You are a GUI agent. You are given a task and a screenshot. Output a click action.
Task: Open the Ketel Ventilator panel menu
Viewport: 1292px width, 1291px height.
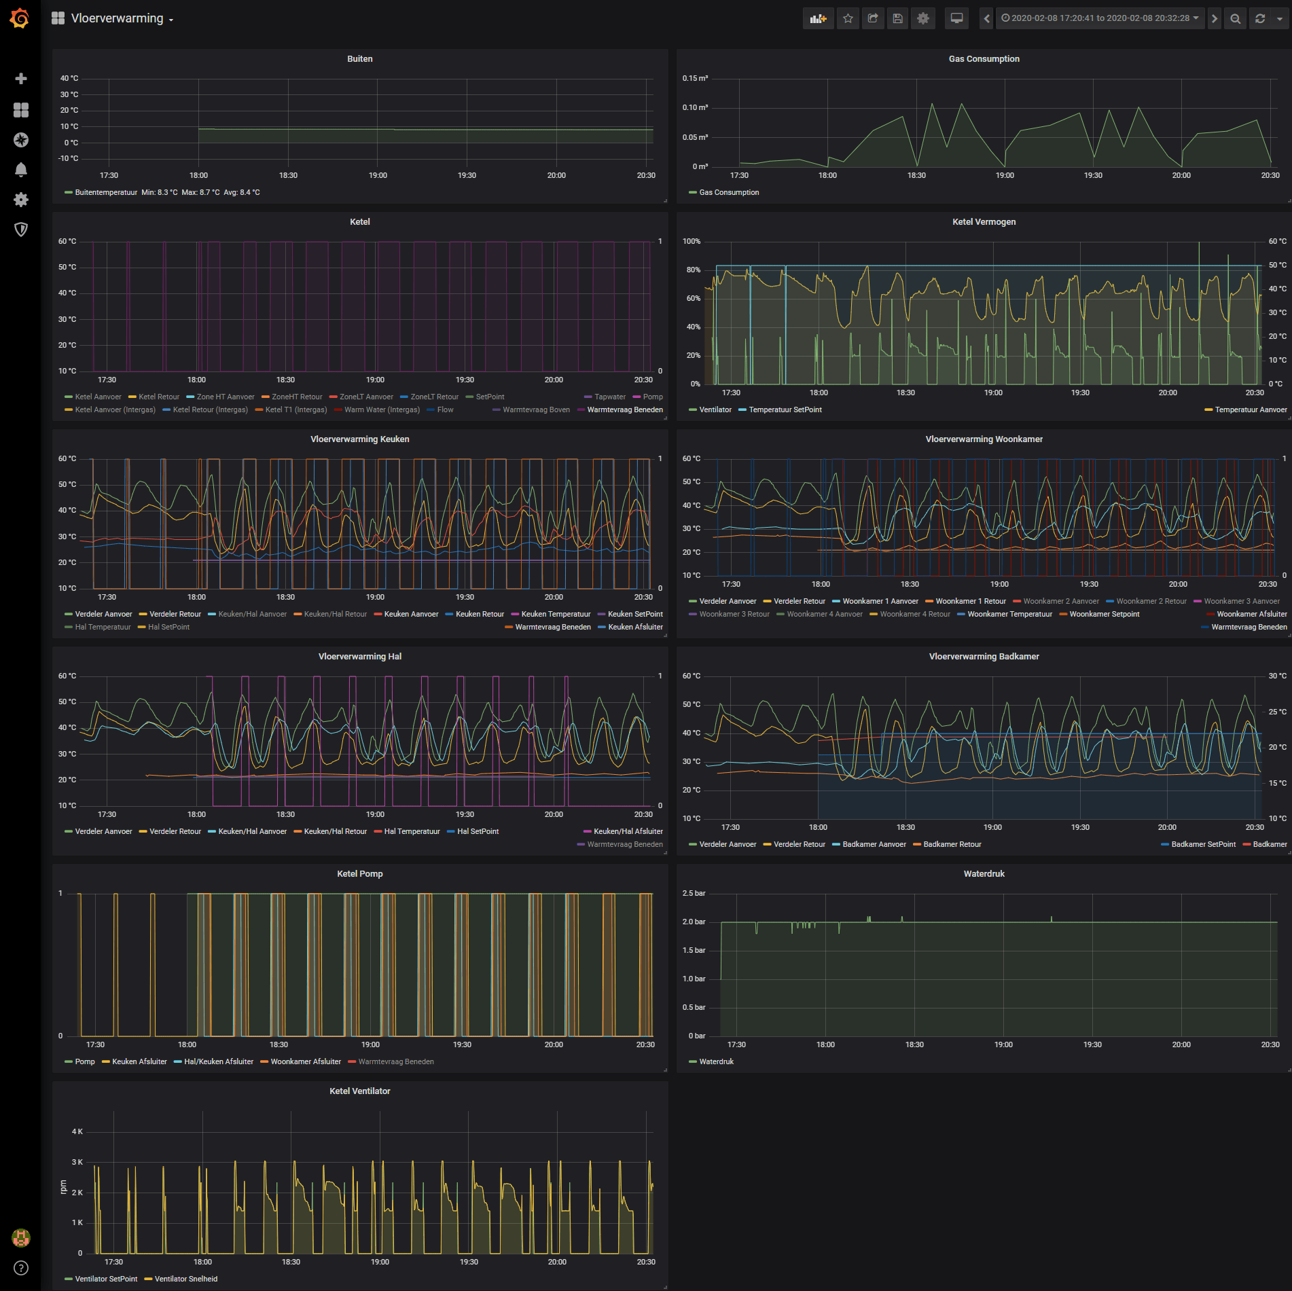click(x=360, y=1091)
